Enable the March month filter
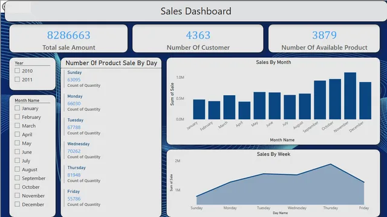The image size is (387, 217). [x=18, y=125]
